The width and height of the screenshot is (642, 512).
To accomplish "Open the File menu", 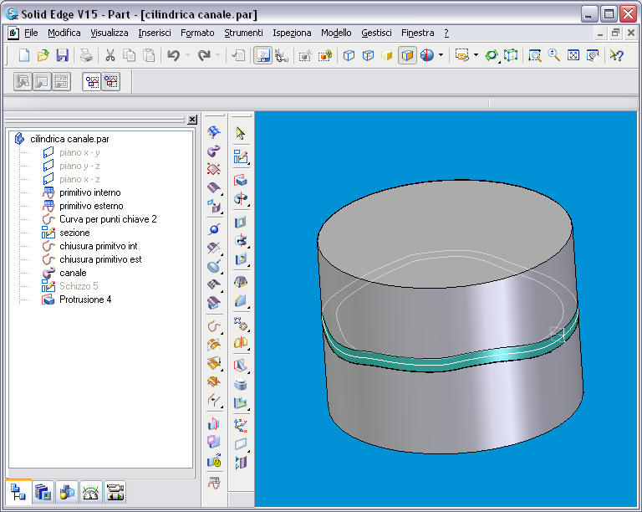I will coord(31,33).
